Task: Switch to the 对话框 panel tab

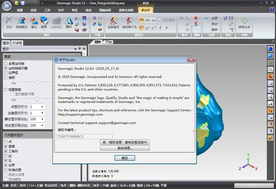Action: [17, 43]
